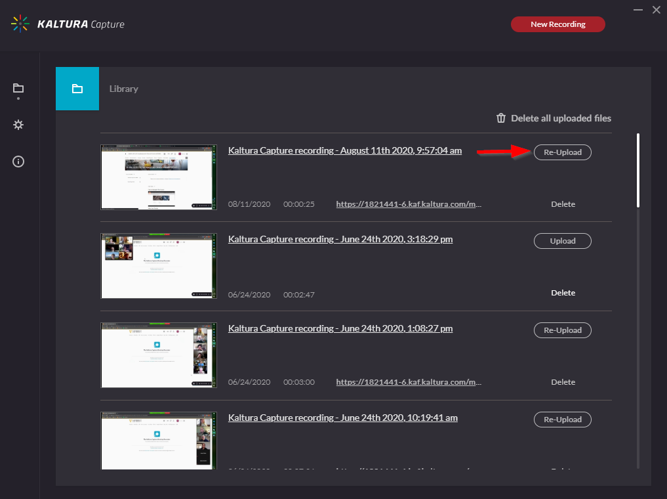Delete the June 24th 3:18:29 pm recording

click(x=563, y=293)
